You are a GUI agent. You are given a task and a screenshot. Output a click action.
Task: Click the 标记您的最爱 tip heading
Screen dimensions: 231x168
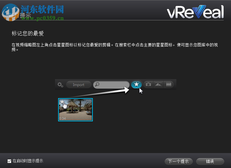pos(28,34)
